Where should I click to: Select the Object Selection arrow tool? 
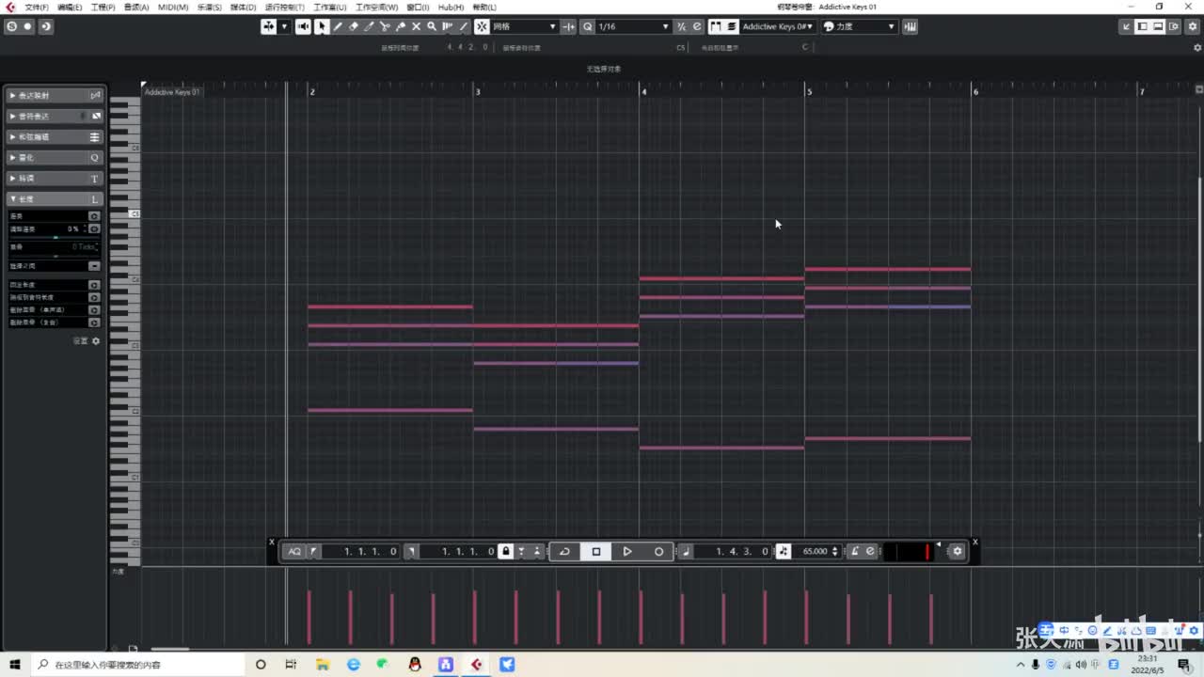click(322, 26)
